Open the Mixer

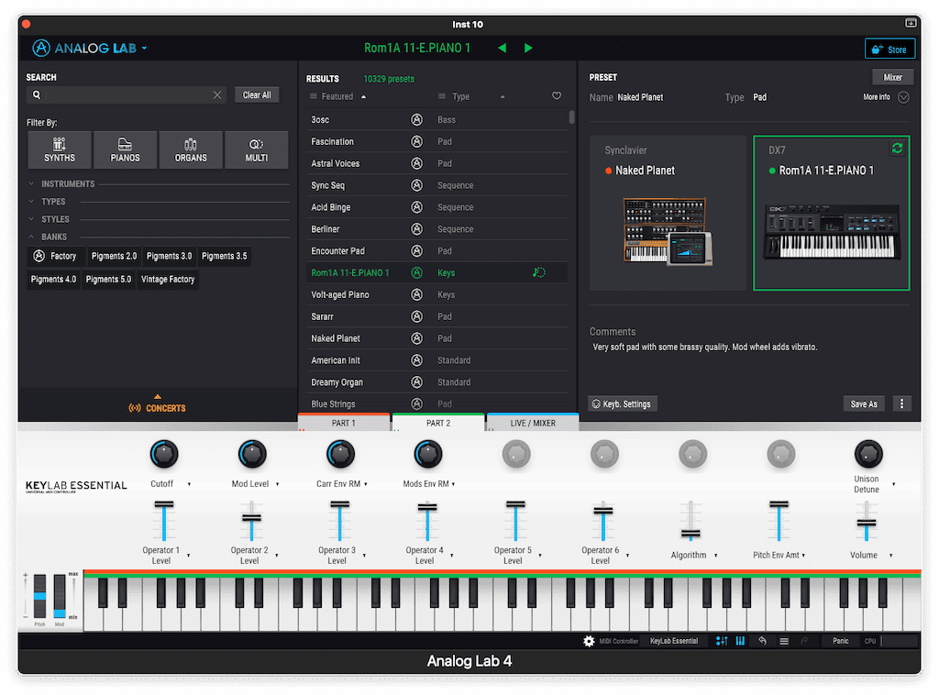point(892,77)
